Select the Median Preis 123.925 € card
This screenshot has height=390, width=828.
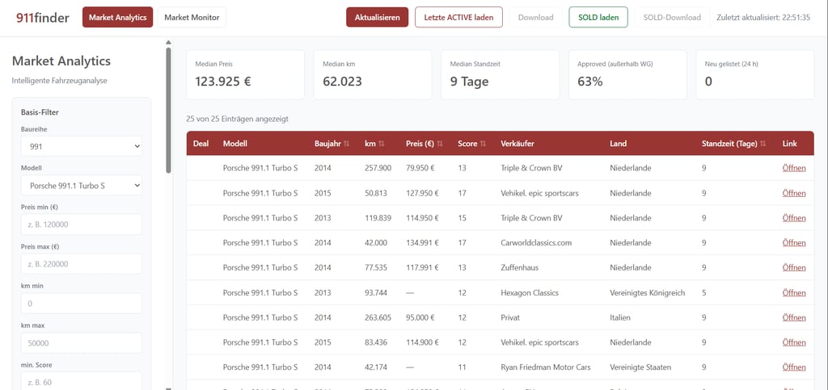(x=245, y=75)
